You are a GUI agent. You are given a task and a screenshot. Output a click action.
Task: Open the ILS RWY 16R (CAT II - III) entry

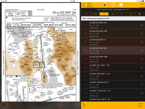(x=113, y=76)
